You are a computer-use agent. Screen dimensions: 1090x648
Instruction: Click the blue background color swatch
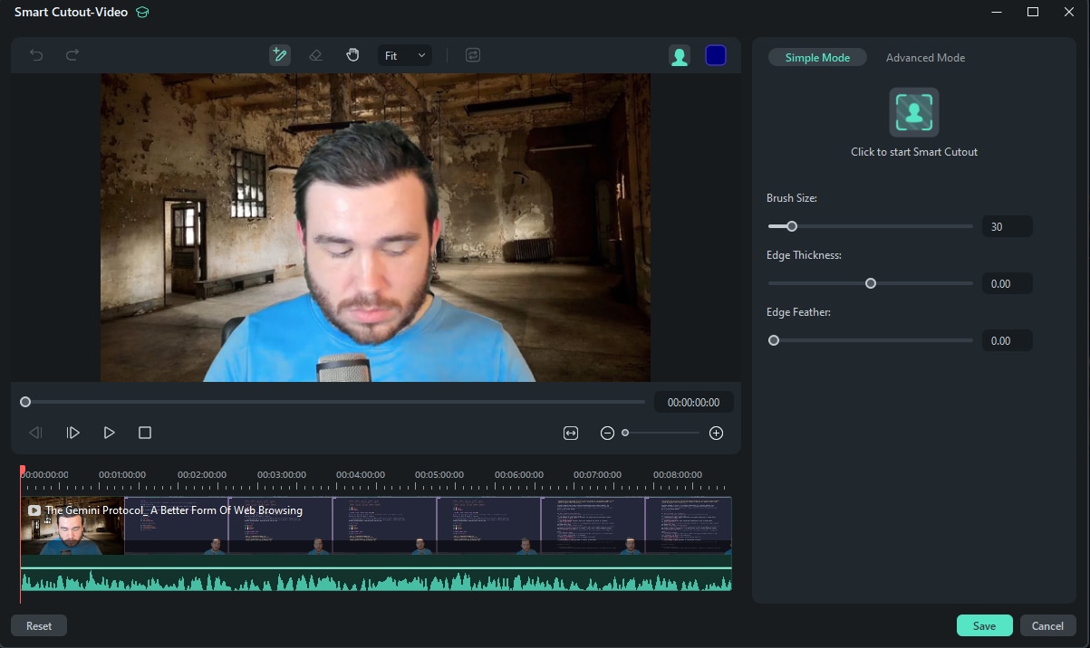pos(715,55)
